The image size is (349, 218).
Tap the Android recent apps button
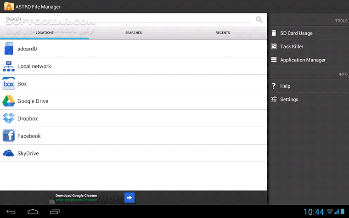tap(55, 212)
